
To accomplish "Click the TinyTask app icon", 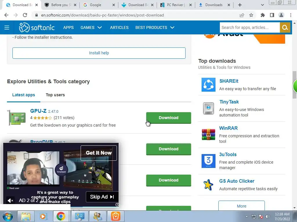I will [x=208, y=108].
